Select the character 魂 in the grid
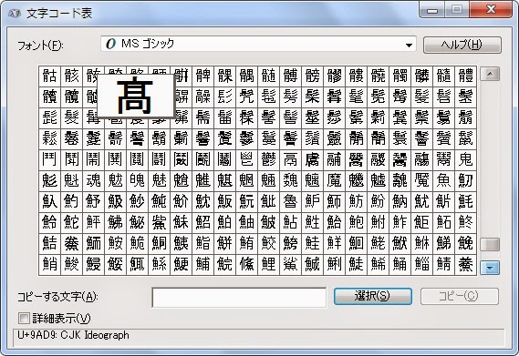The width and height of the screenshot is (519, 356). tap(93, 180)
